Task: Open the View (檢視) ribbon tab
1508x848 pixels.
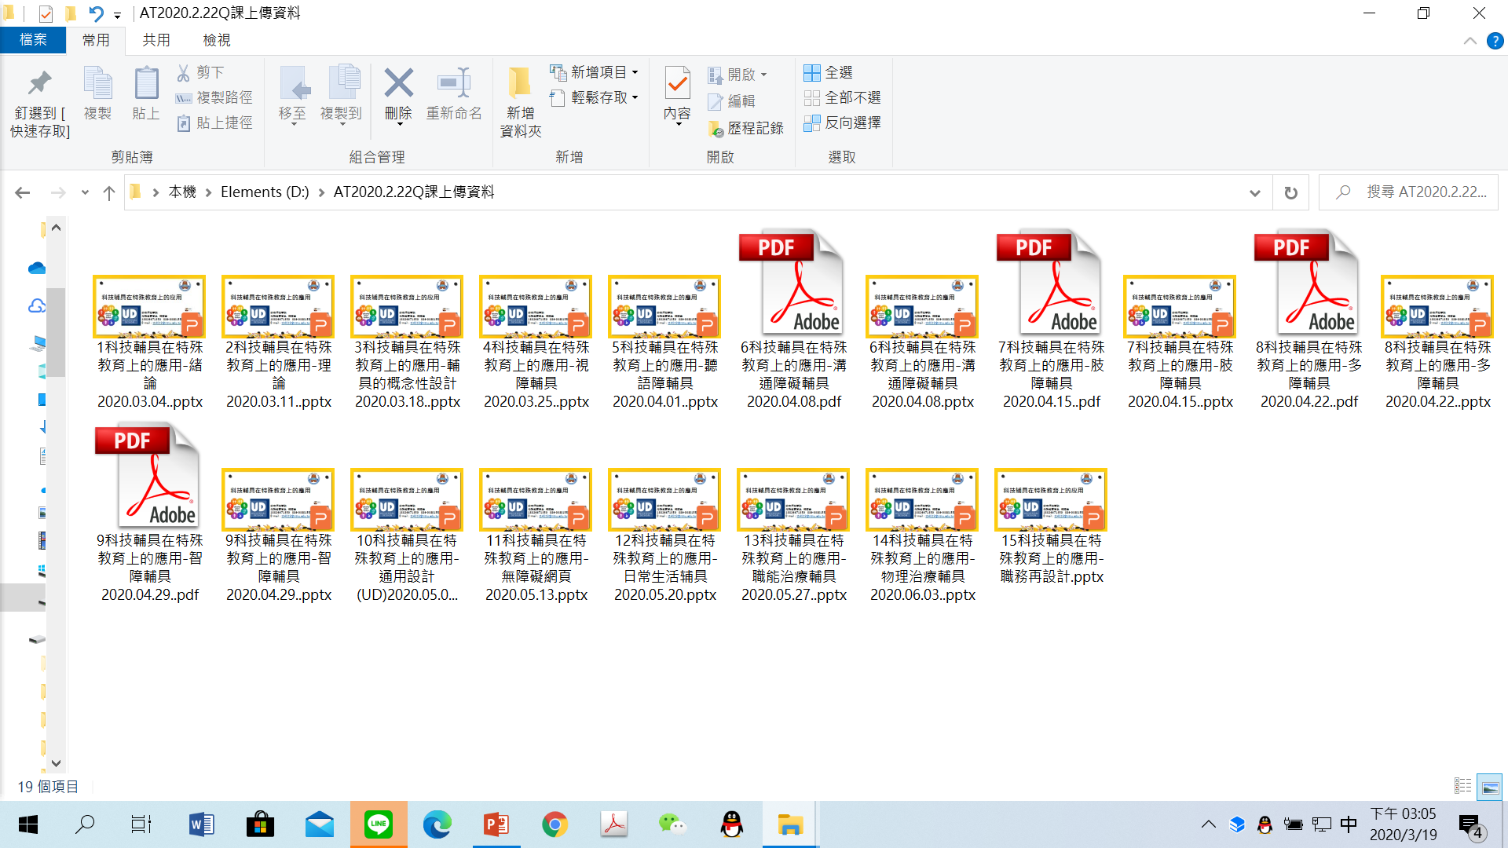Action: (216, 40)
